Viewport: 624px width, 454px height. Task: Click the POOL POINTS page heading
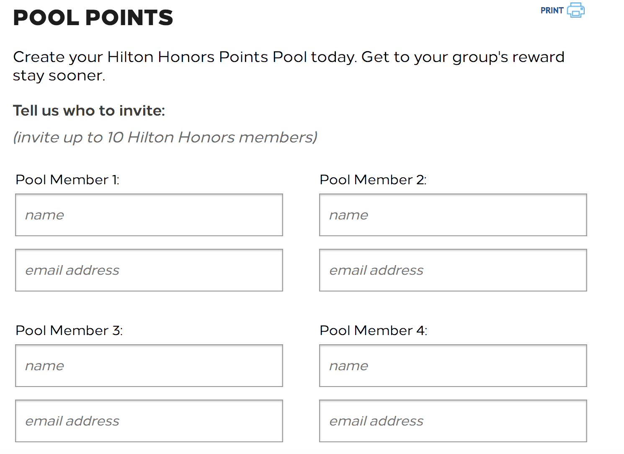point(93,17)
